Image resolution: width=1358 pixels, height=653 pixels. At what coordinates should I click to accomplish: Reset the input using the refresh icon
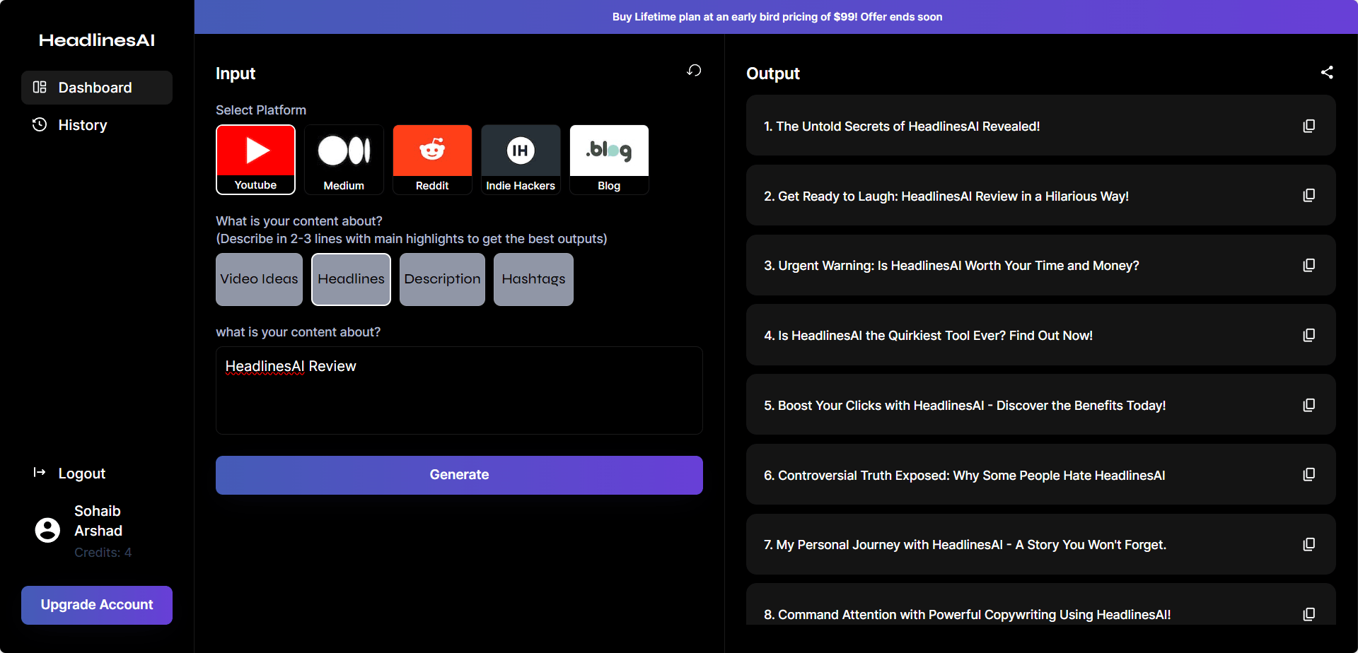click(694, 71)
